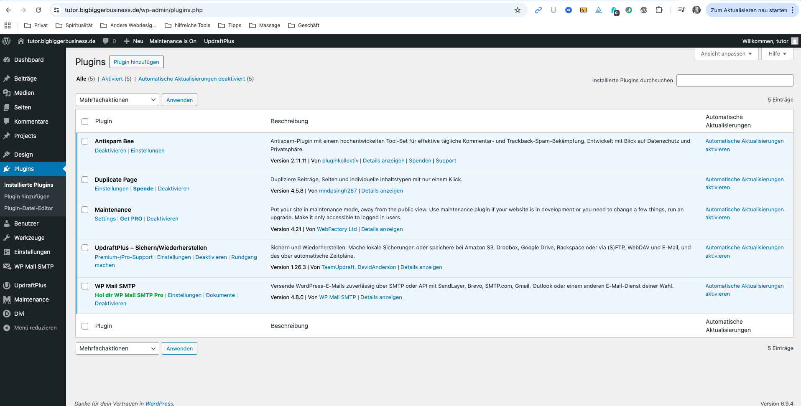Check the Maintenance plugin checkbox
The width and height of the screenshot is (801, 406).
tap(85, 210)
